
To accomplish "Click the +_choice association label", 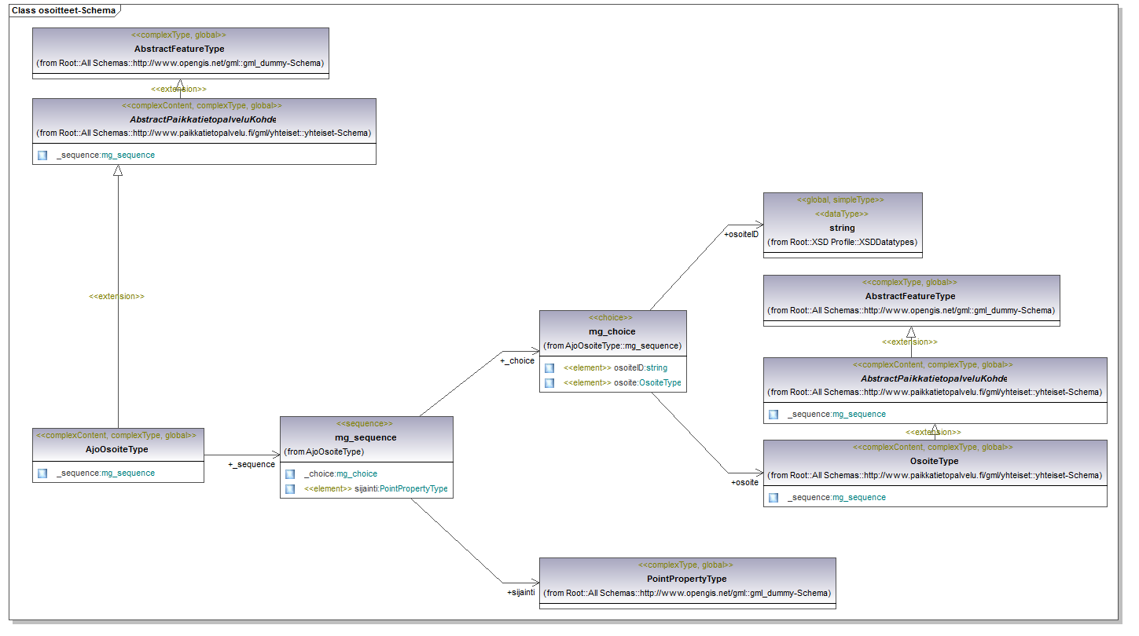I will (517, 361).
